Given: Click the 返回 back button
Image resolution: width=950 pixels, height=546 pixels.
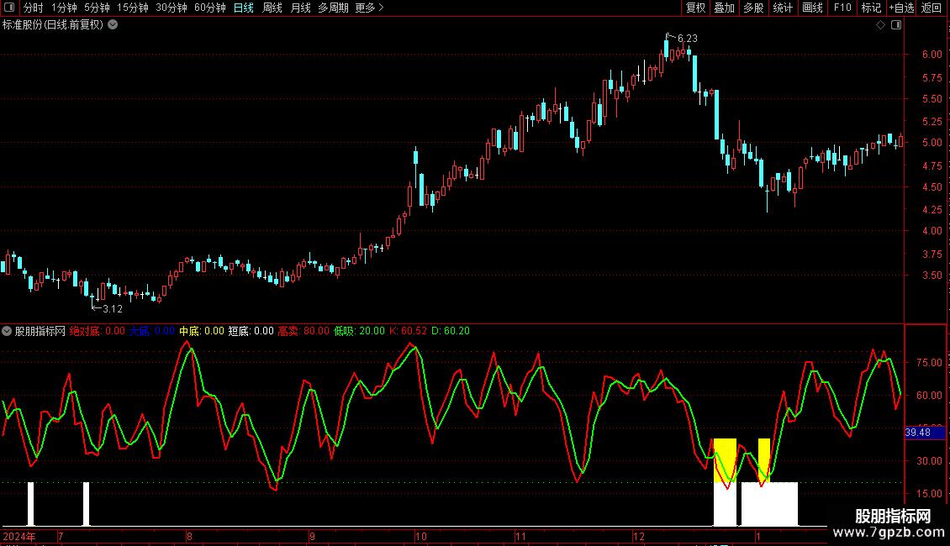Looking at the screenshot, I should (932, 8).
